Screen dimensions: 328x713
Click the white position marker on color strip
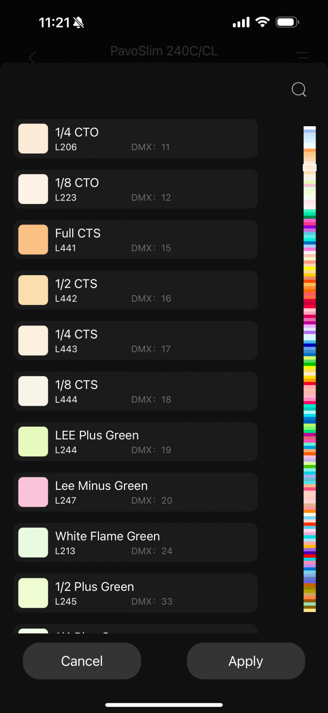(309, 168)
